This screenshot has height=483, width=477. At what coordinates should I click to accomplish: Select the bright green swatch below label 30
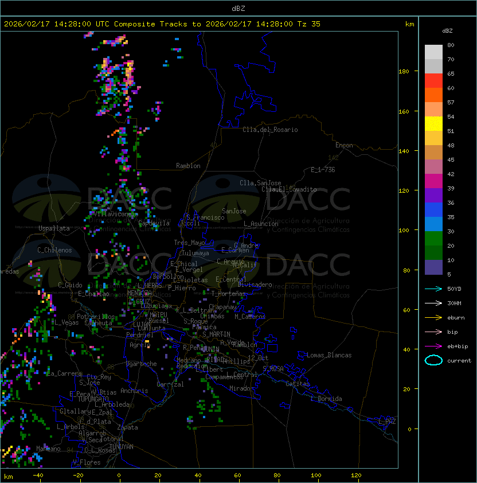pyautogui.click(x=433, y=238)
